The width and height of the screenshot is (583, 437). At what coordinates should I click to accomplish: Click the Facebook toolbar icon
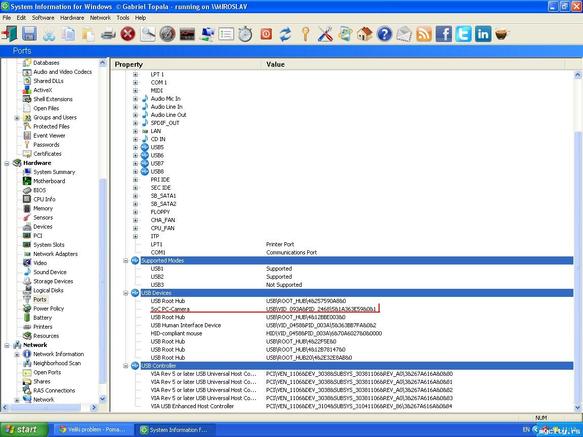[444, 34]
